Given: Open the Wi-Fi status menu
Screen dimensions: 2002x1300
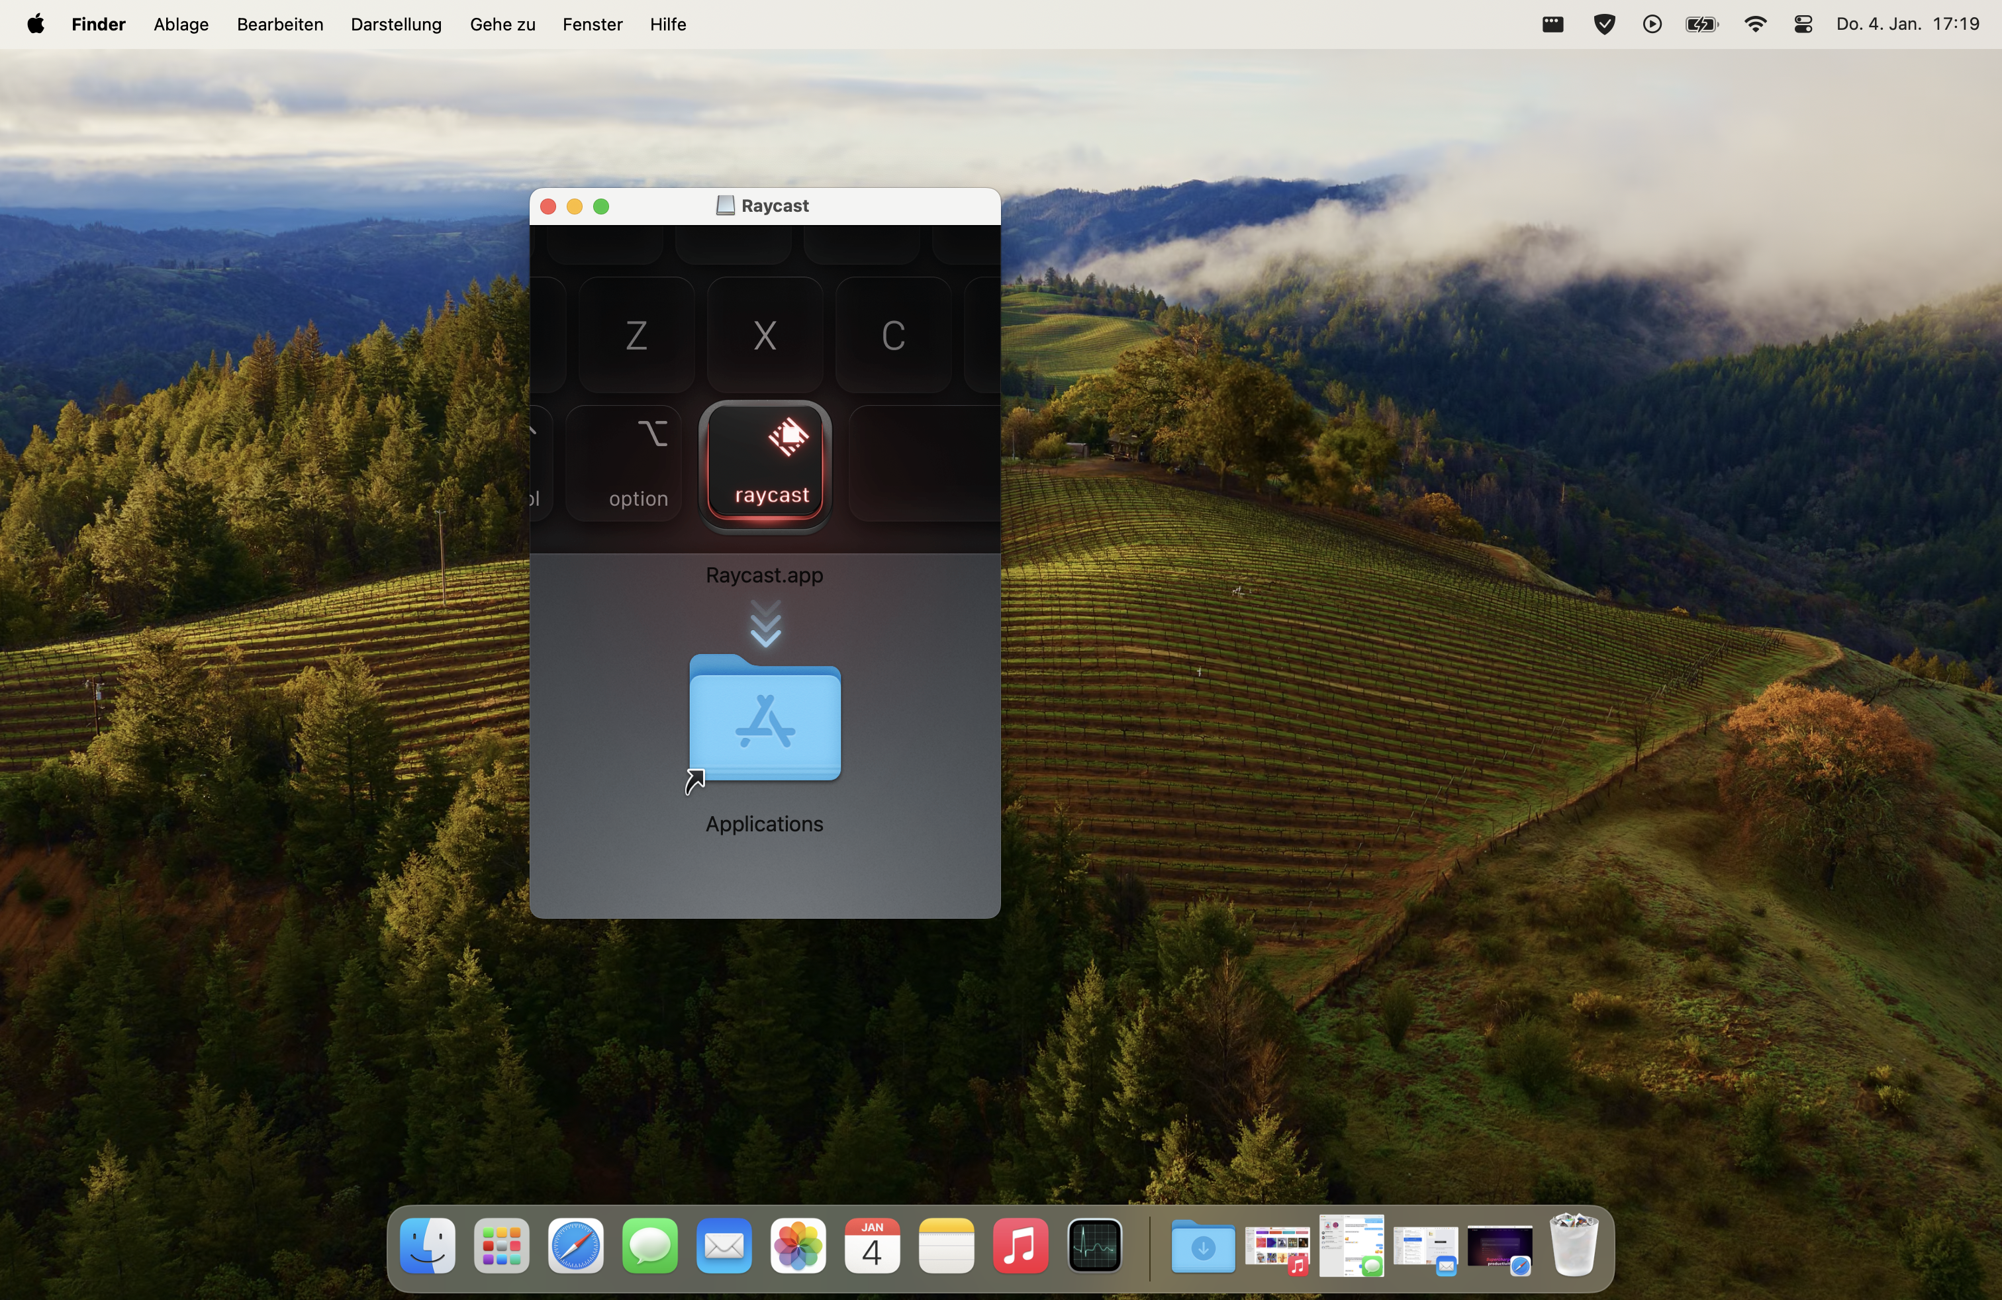Looking at the screenshot, I should (x=1756, y=24).
